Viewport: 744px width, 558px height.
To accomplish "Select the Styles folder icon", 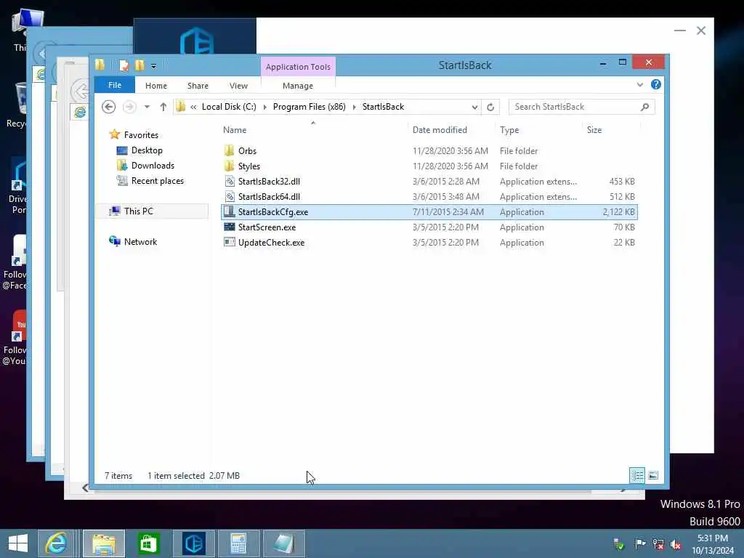I will click(x=229, y=166).
